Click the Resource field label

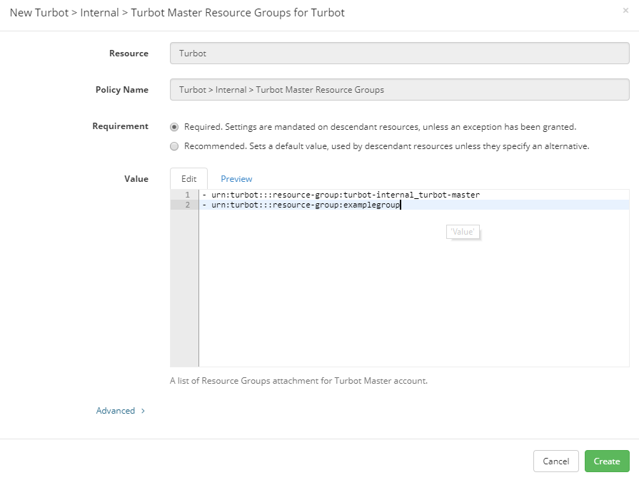point(129,53)
